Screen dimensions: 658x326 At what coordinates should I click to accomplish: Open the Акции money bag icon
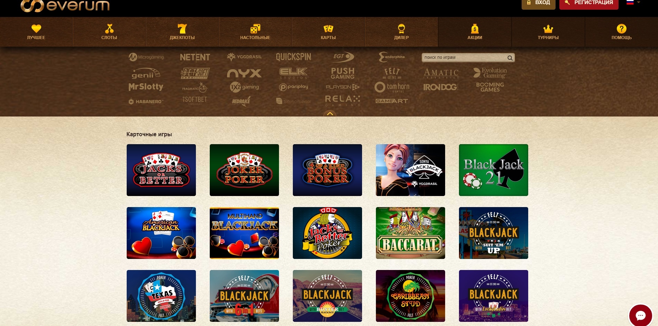(475, 29)
